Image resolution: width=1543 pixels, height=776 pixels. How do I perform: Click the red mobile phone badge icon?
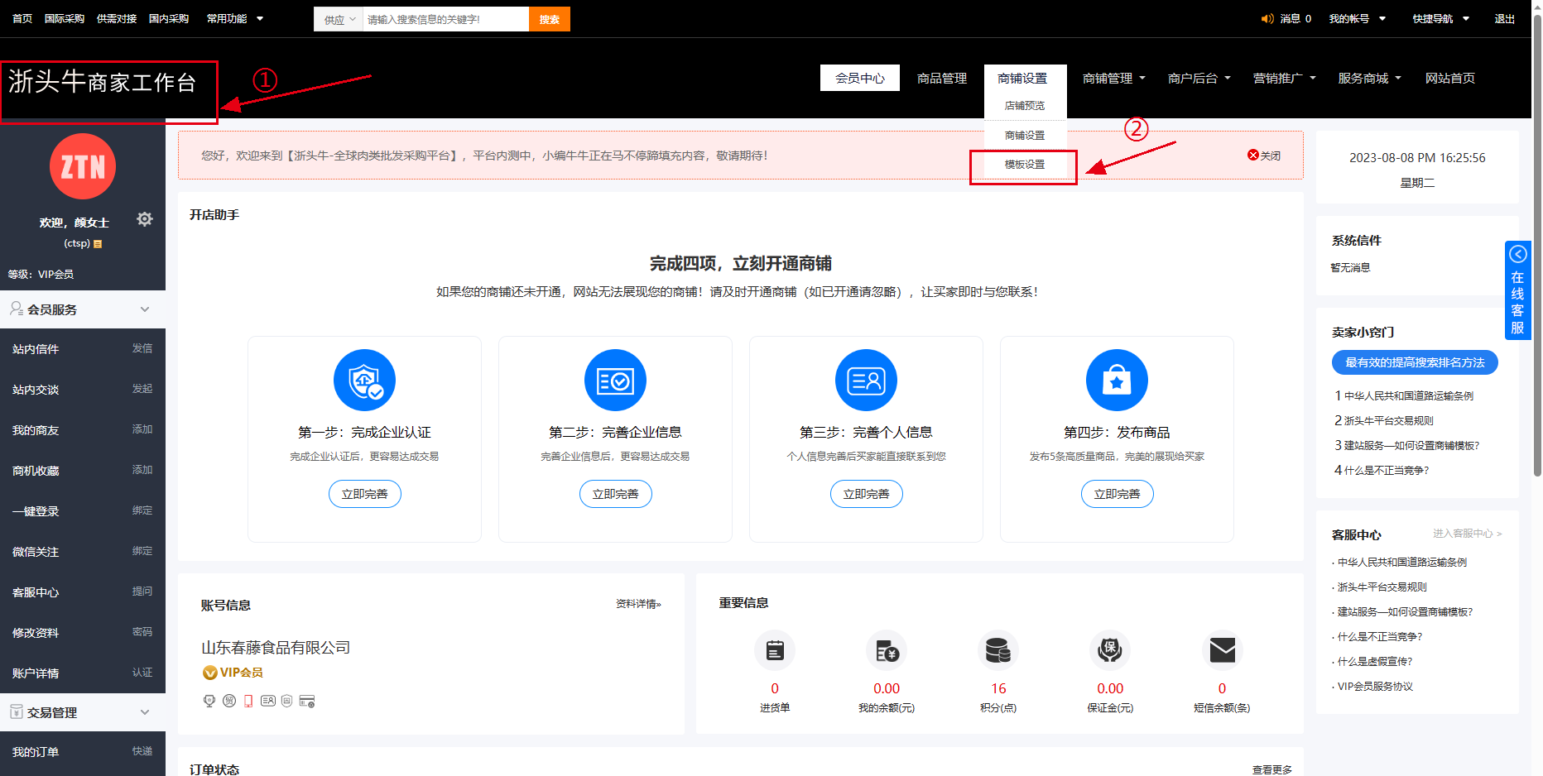click(248, 701)
